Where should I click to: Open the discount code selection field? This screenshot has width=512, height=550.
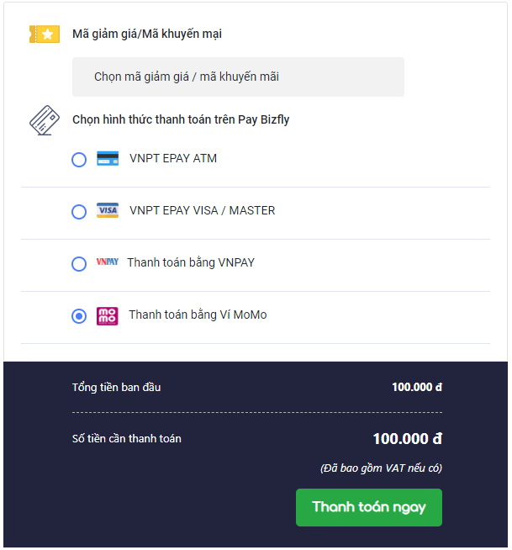click(238, 77)
